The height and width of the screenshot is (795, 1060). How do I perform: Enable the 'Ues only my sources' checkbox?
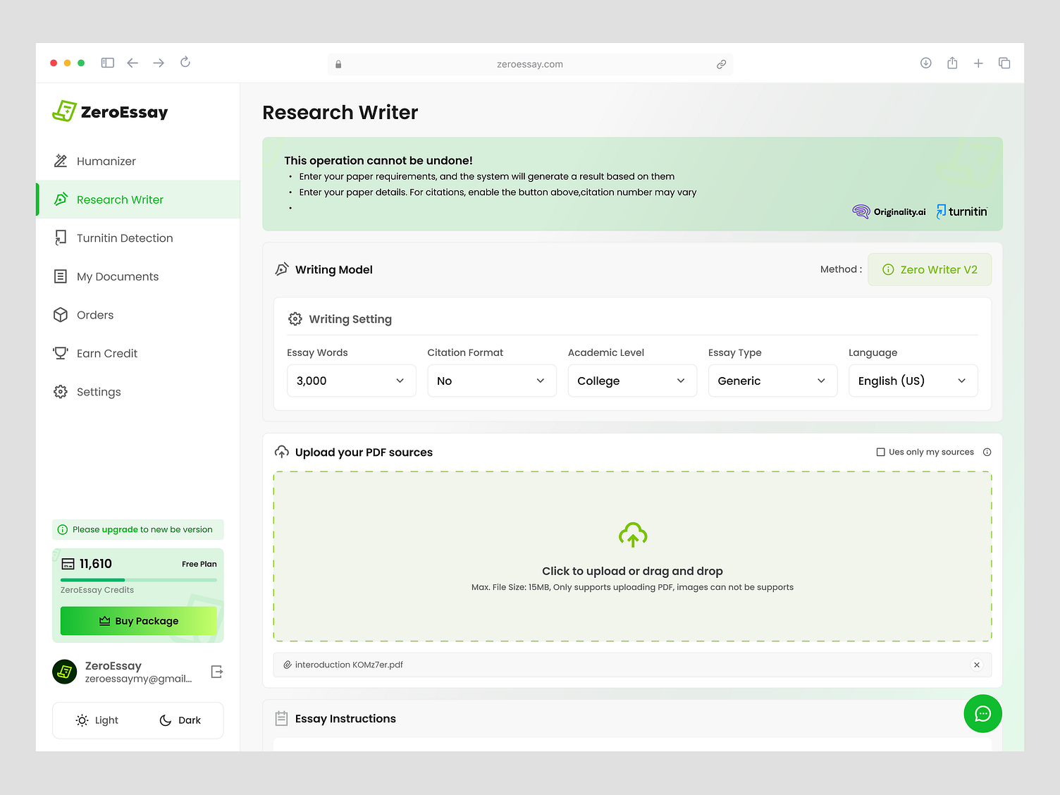coord(880,452)
